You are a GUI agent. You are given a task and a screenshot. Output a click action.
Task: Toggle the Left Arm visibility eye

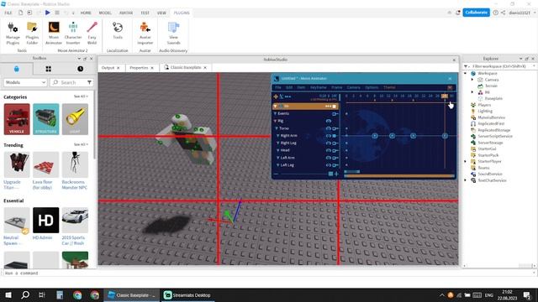(x=329, y=158)
